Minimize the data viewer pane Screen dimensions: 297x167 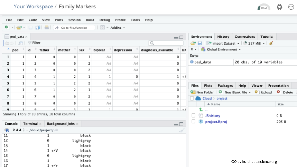(176, 37)
